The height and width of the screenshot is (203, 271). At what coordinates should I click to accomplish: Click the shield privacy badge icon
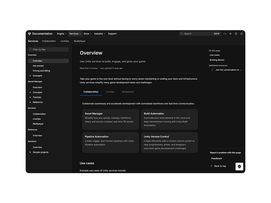click(239, 167)
